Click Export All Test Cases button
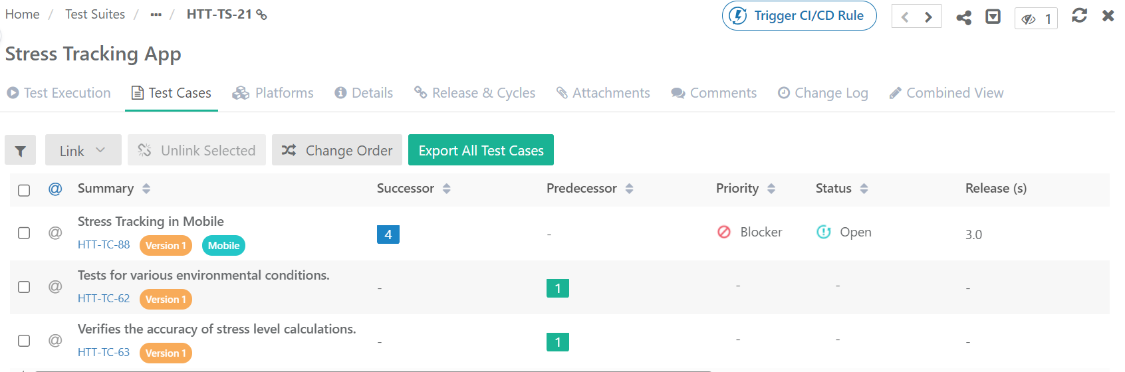Image resolution: width=1125 pixels, height=372 pixels. [481, 151]
